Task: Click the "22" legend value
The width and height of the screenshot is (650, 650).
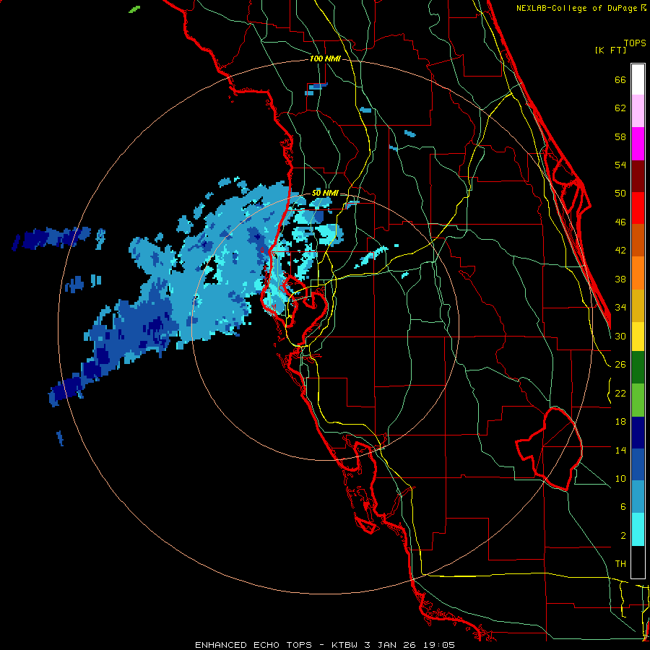Action: 620,393
